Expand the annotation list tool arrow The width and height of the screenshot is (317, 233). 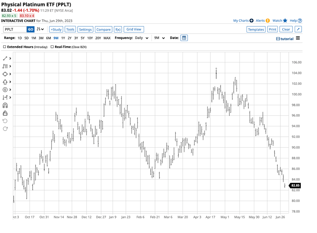click(10, 66)
